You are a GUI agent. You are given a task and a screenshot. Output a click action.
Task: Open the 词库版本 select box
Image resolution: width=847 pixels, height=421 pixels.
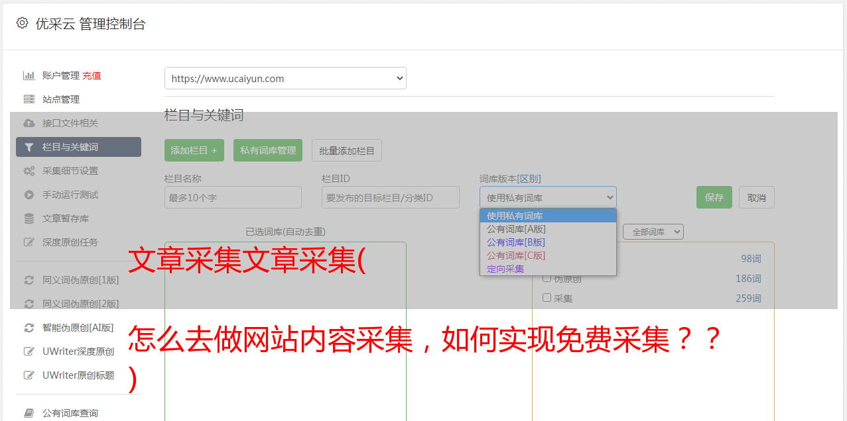coord(548,197)
